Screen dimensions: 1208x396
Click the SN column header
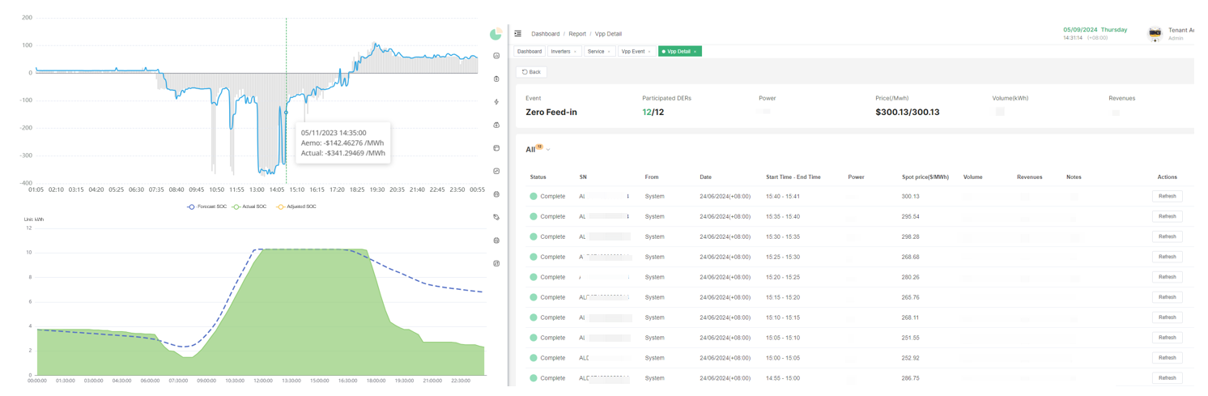[x=583, y=177]
